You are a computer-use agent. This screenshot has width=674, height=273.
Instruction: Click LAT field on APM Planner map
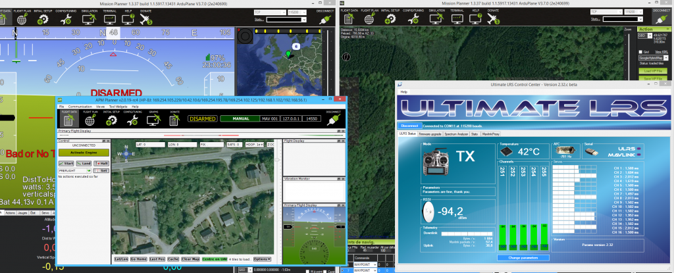pyautogui.click(x=150, y=145)
